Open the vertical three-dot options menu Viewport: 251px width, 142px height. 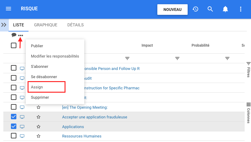(x=241, y=9)
